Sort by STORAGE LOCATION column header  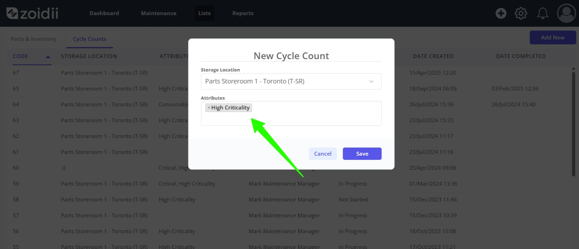pos(89,56)
